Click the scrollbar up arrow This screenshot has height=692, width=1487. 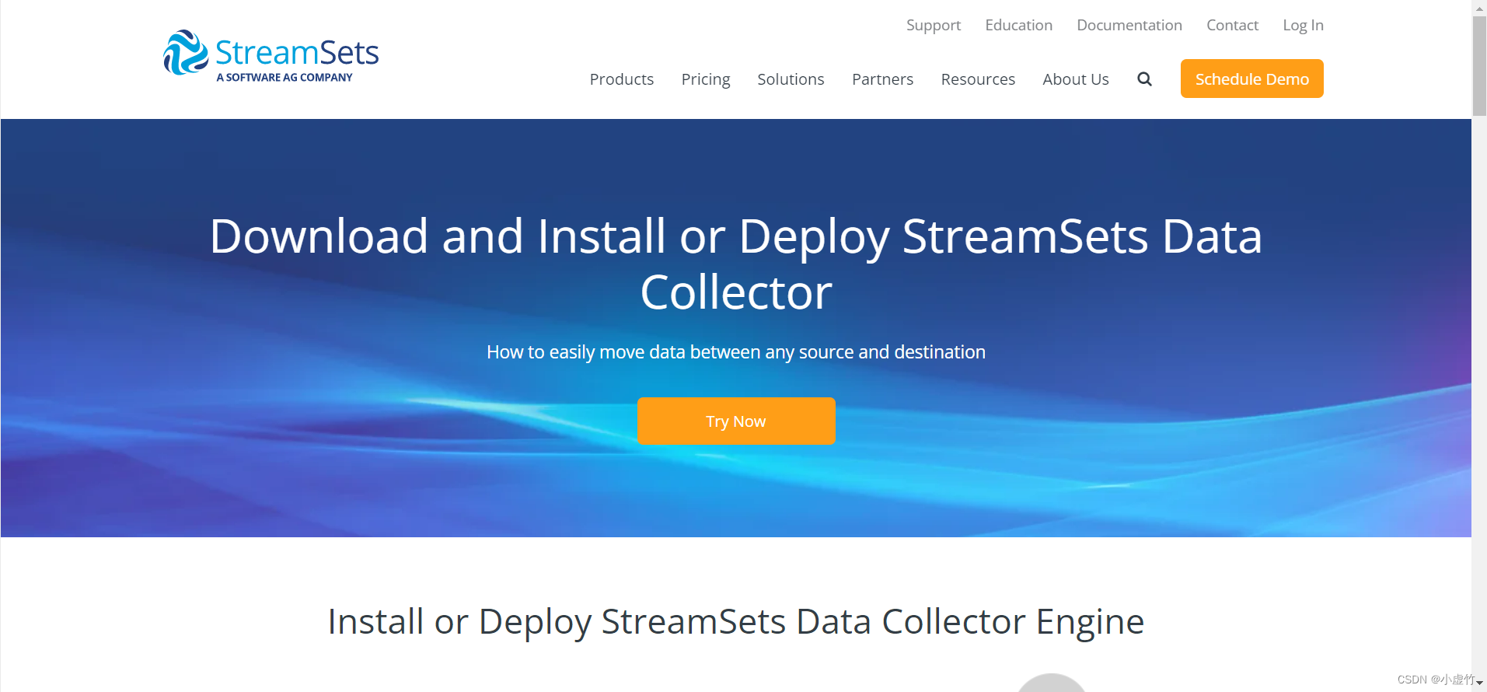(1479, 7)
